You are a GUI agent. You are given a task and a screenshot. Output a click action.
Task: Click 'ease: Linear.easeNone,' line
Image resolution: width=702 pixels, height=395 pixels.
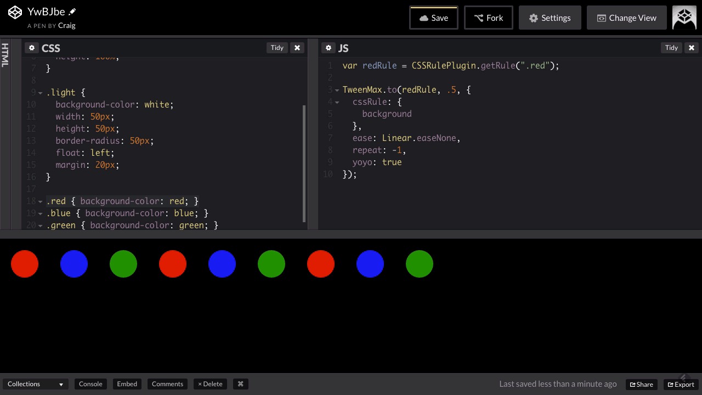point(406,138)
